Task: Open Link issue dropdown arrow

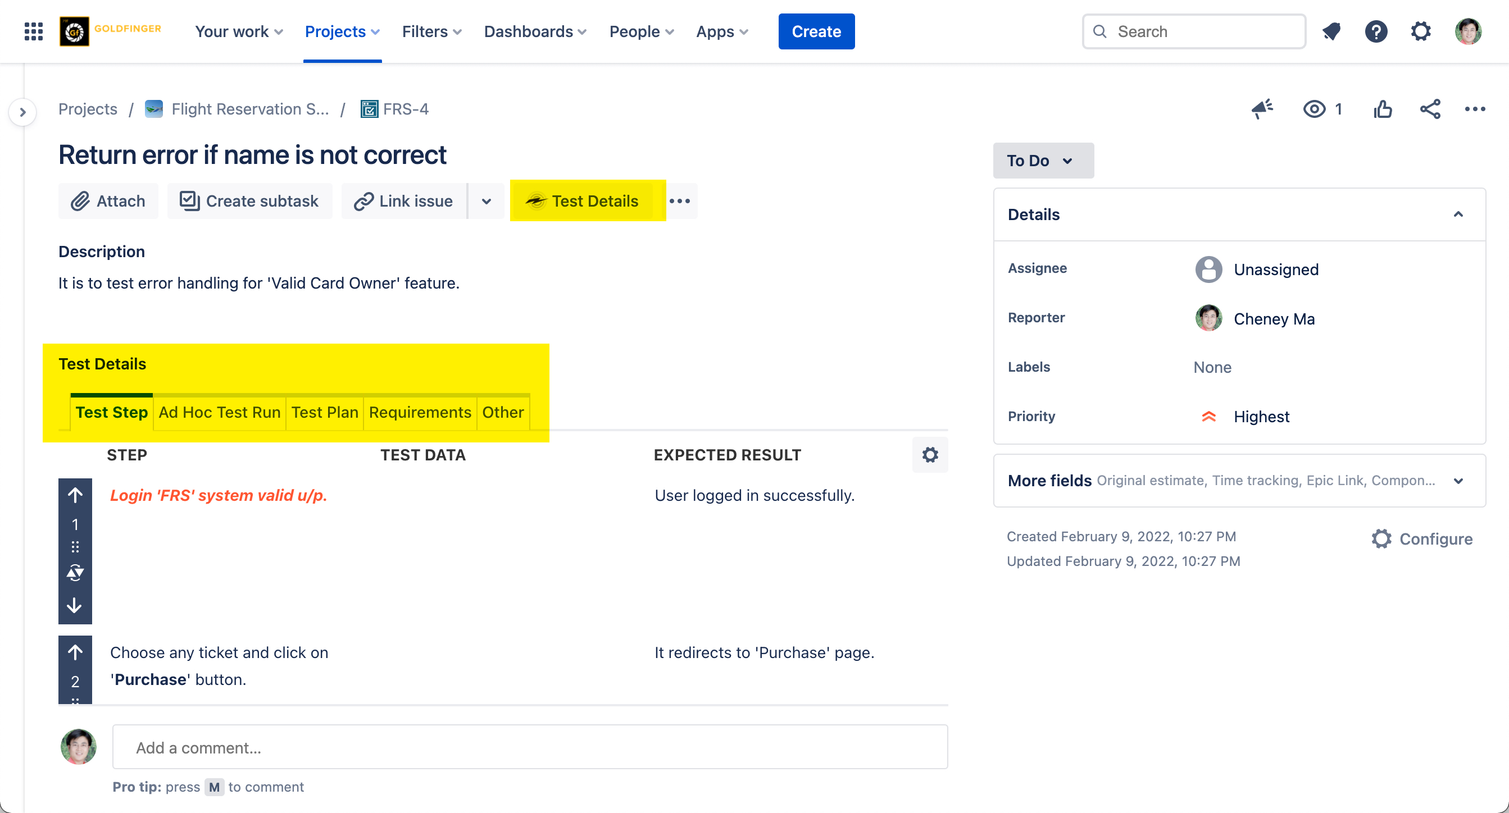Action: (x=486, y=201)
